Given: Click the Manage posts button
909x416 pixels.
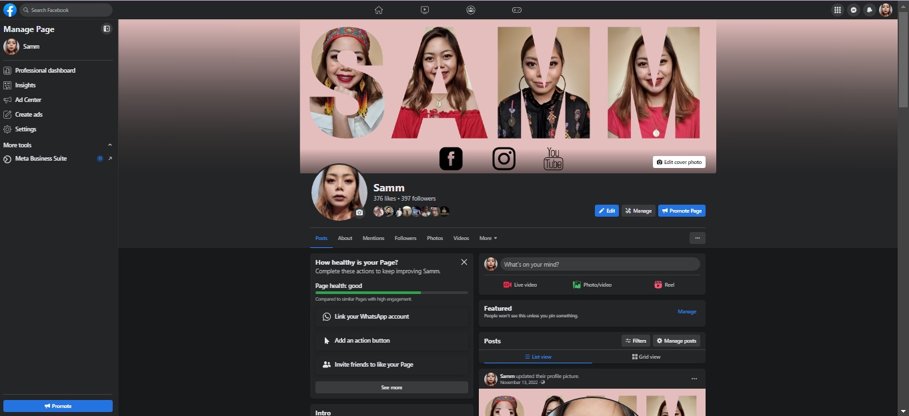Looking at the screenshot, I should pos(676,341).
